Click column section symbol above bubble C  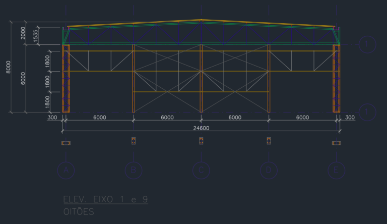tap(201, 140)
